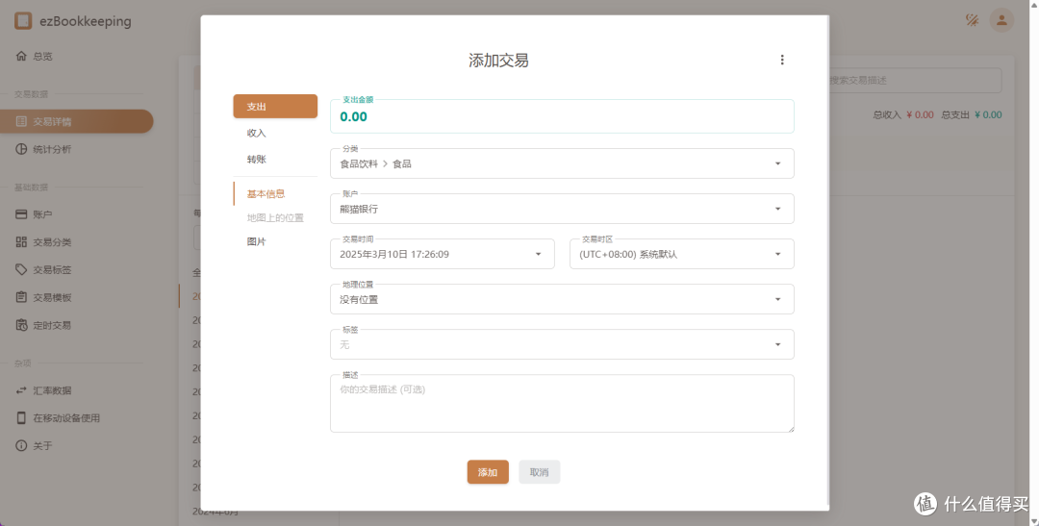This screenshot has width=1039, height=526.
Task: Click the 定时交易 calendar clock icon
Action: [x=21, y=325]
